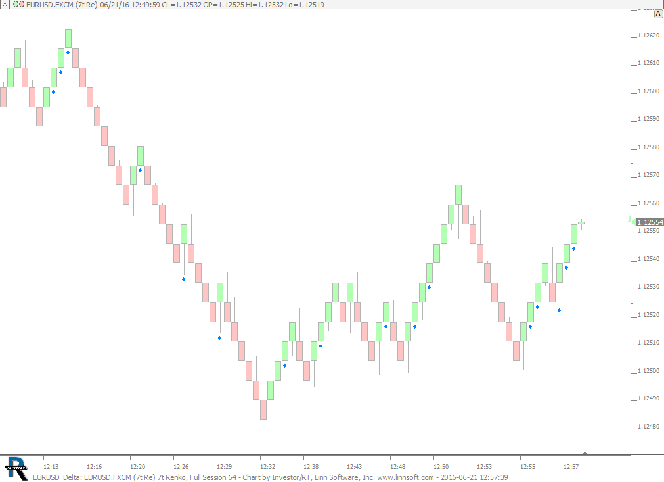Click the 1.12480 price axis label
This screenshot has width=664, height=482.
648,427
